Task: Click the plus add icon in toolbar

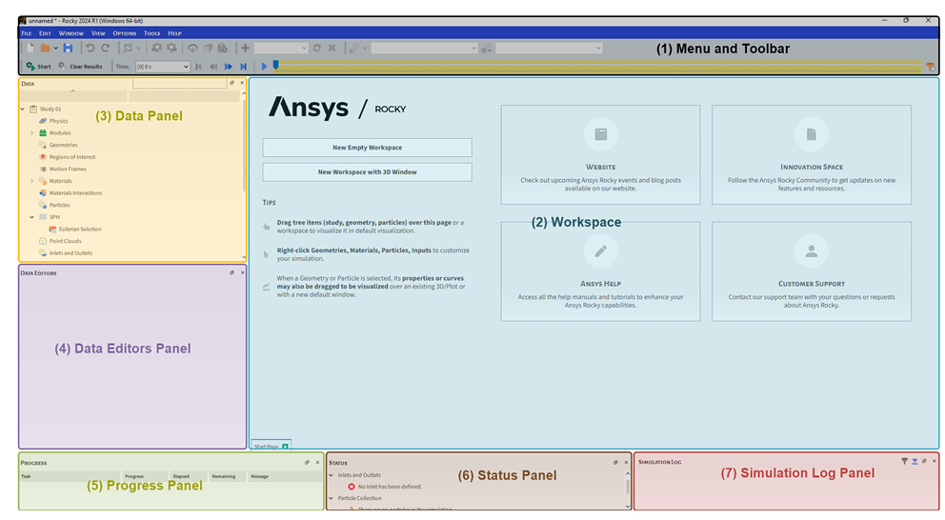Action: [245, 49]
